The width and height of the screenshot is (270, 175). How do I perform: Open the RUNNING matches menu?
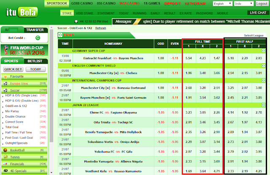click(140, 13)
